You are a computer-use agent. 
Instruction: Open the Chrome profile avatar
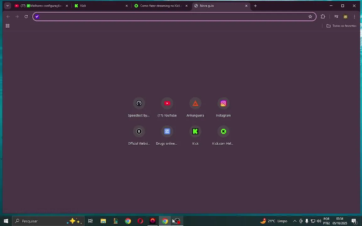tap(345, 17)
